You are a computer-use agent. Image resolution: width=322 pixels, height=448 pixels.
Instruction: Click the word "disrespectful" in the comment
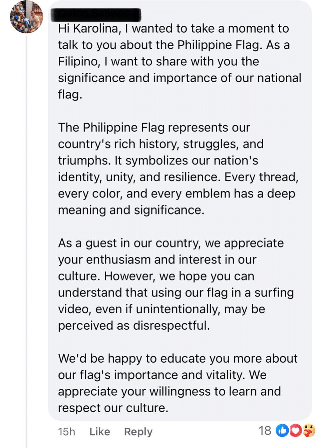pos(171,325)
